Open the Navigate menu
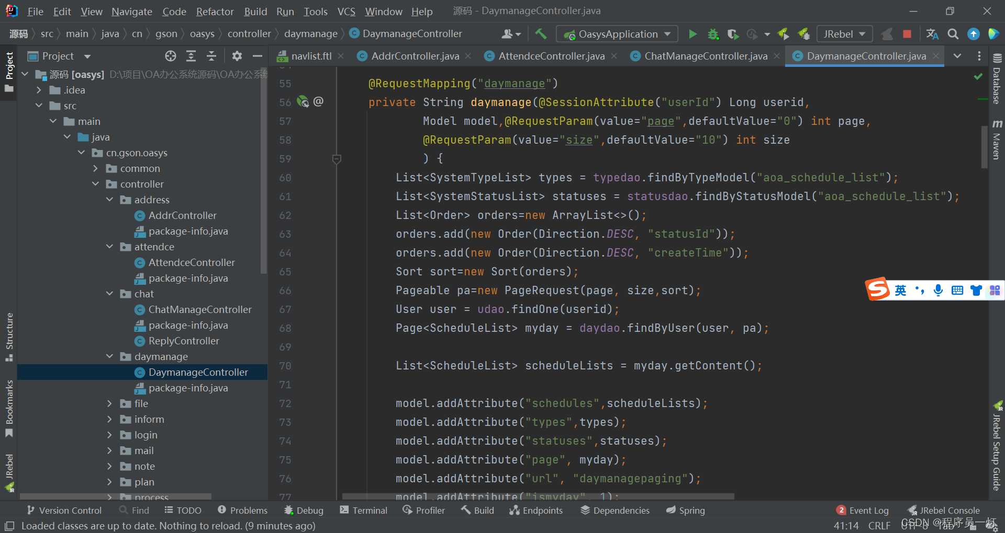The width and height of the screenshot is (1005, 533). pos(132,11)
